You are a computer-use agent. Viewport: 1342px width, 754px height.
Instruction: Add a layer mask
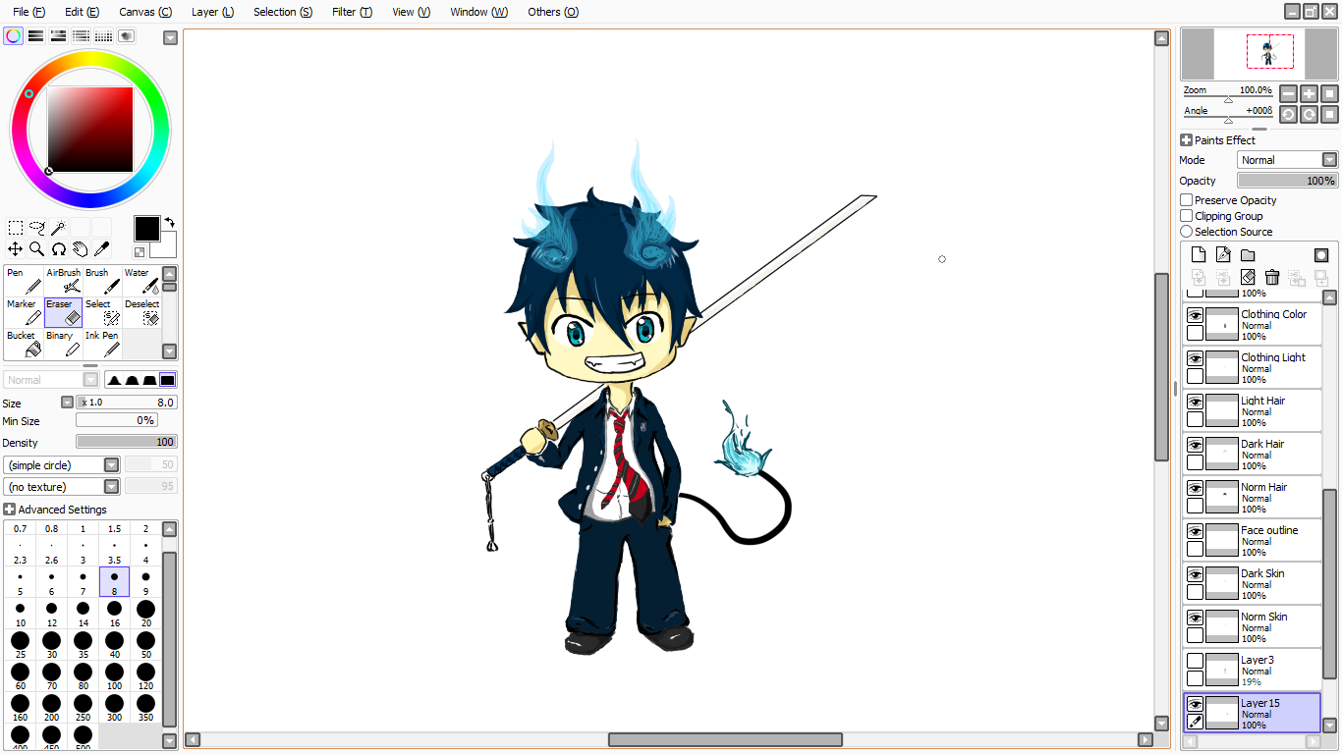pyautogui.click(x=1321, y=255)
